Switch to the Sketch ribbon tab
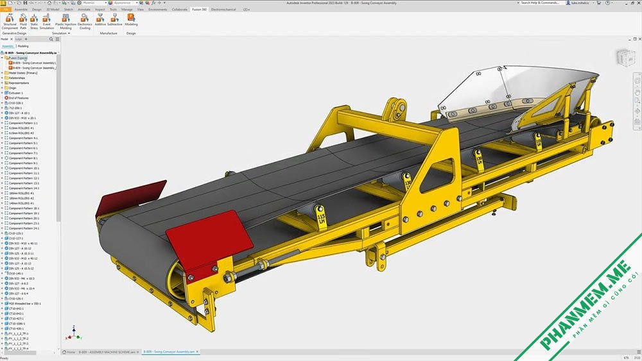The image size is (642, 361). (69, 9)
